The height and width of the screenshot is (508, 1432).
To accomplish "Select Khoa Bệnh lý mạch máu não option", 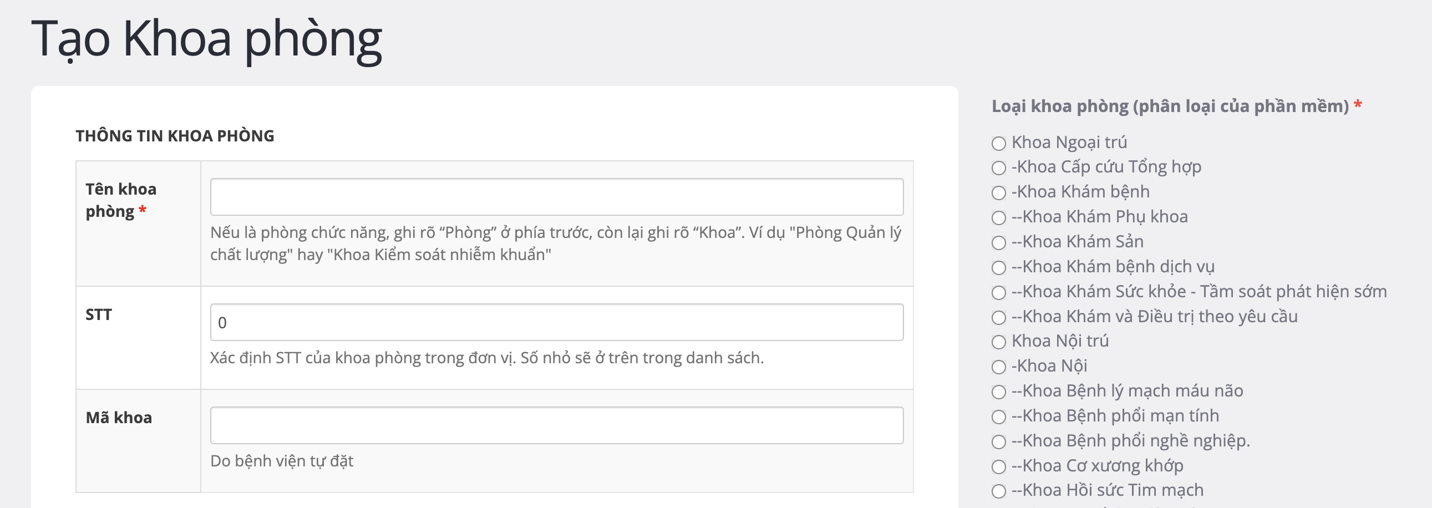I will (999, 392).
